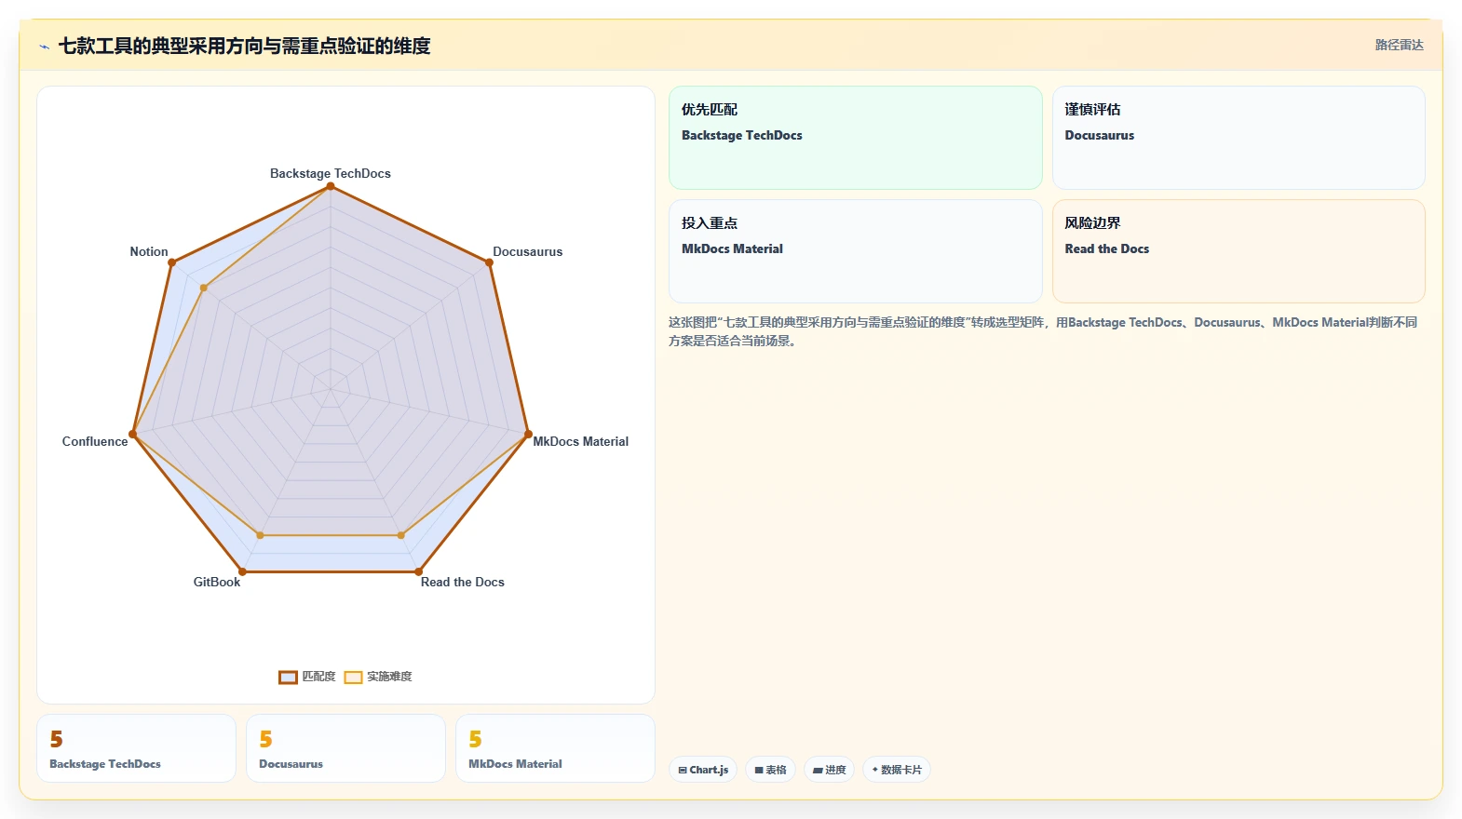Click the Docusaurus data point on radar

[490, 262]
